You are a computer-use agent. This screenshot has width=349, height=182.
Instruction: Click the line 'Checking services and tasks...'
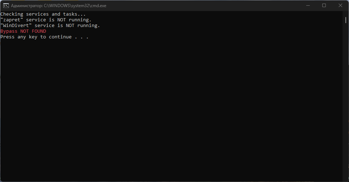[43, 14]
